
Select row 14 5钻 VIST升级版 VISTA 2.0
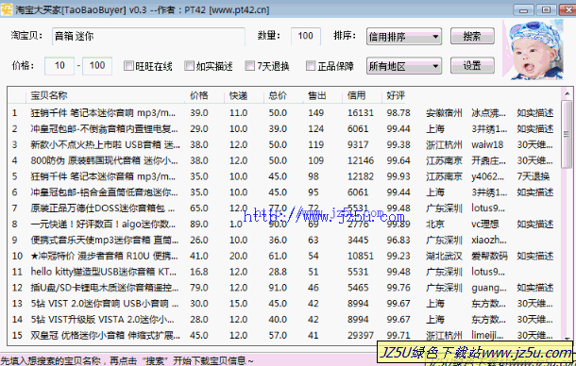point(284,320)
